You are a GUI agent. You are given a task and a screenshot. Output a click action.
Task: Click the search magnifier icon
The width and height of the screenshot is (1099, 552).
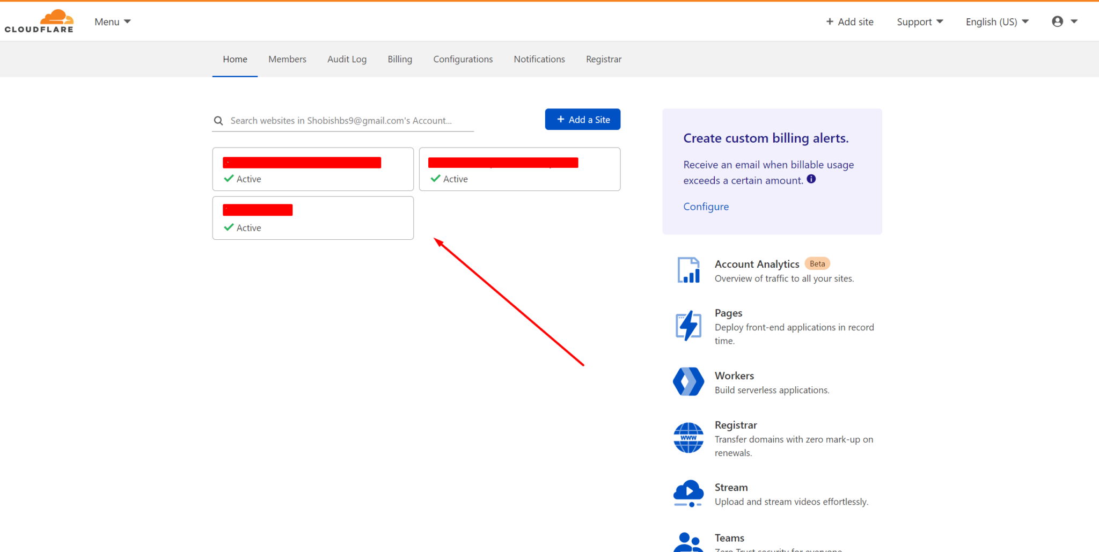(x=218, y=120)
